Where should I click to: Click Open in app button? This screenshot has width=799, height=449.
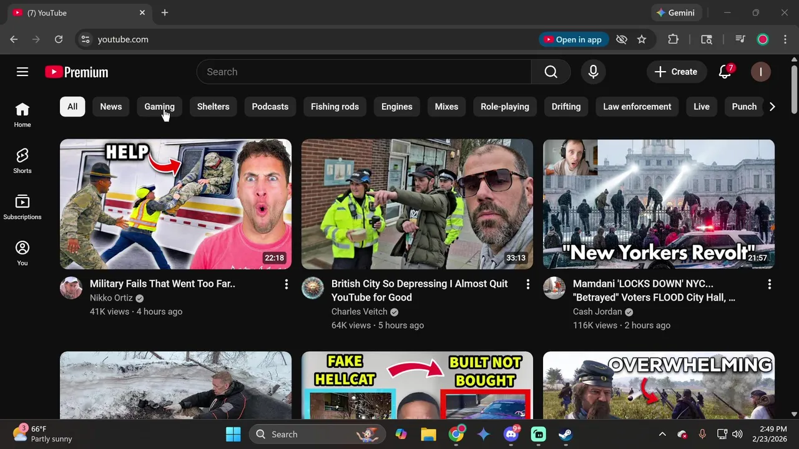574,39
